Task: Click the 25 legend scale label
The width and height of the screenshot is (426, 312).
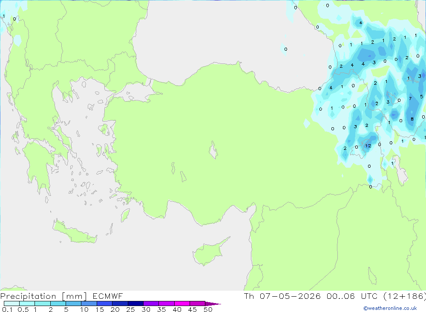Action: pos(130,309)
